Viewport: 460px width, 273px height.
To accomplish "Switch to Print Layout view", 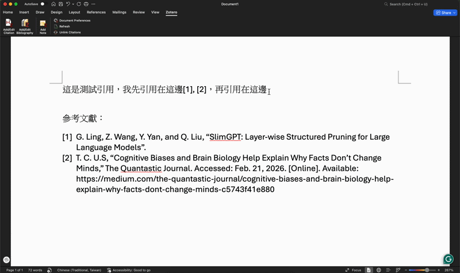I will pyautogui.click(x=369, y=270).
